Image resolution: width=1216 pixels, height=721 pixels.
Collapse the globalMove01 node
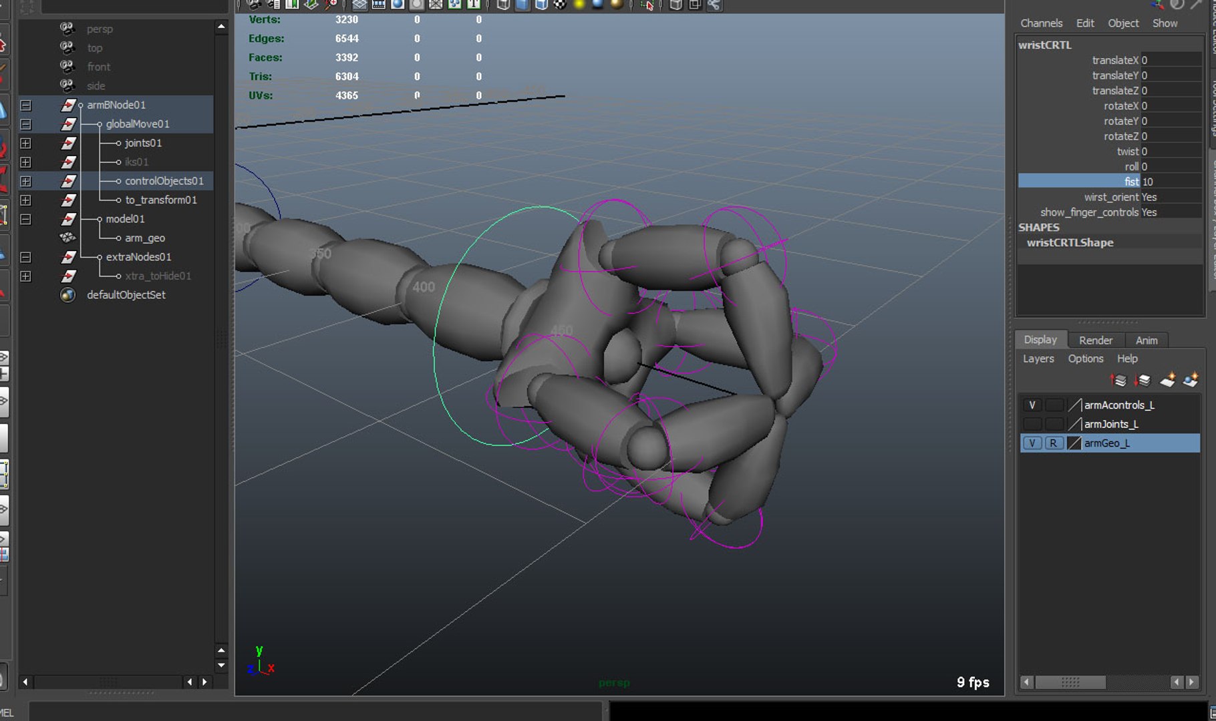tap(25, 124)
